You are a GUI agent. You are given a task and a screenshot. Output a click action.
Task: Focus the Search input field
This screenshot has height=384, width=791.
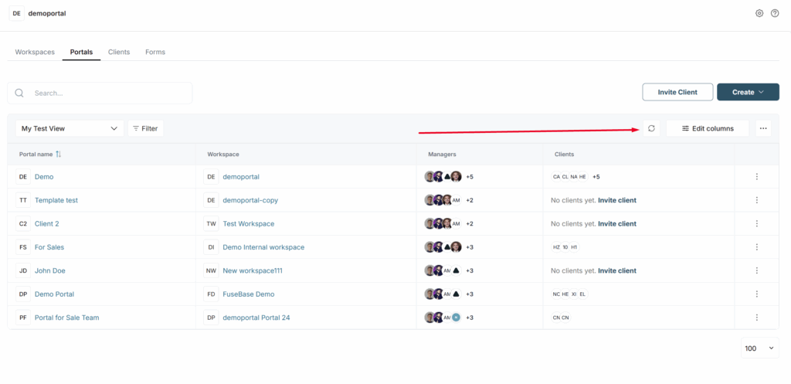pos(108,93)
